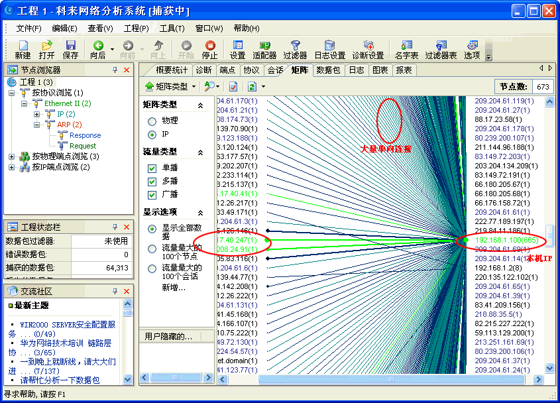Screen dimensions: 560x403
Task: Select the 物理 matrix type radio button
Action: click(152, 121)
